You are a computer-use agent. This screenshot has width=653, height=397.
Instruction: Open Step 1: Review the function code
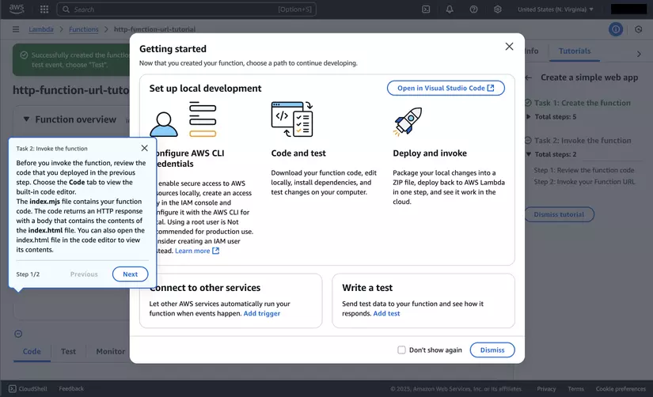(x=584, y=170)
